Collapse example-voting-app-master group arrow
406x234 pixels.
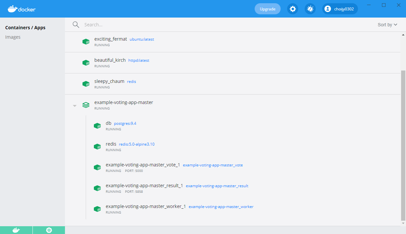pos(75,106)
